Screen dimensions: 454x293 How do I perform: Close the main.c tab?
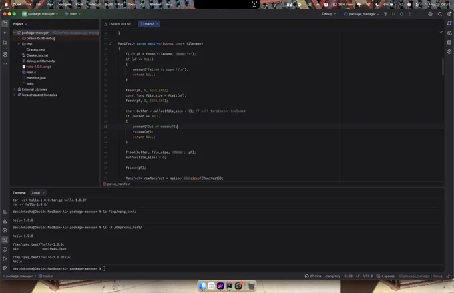[157, 24]
